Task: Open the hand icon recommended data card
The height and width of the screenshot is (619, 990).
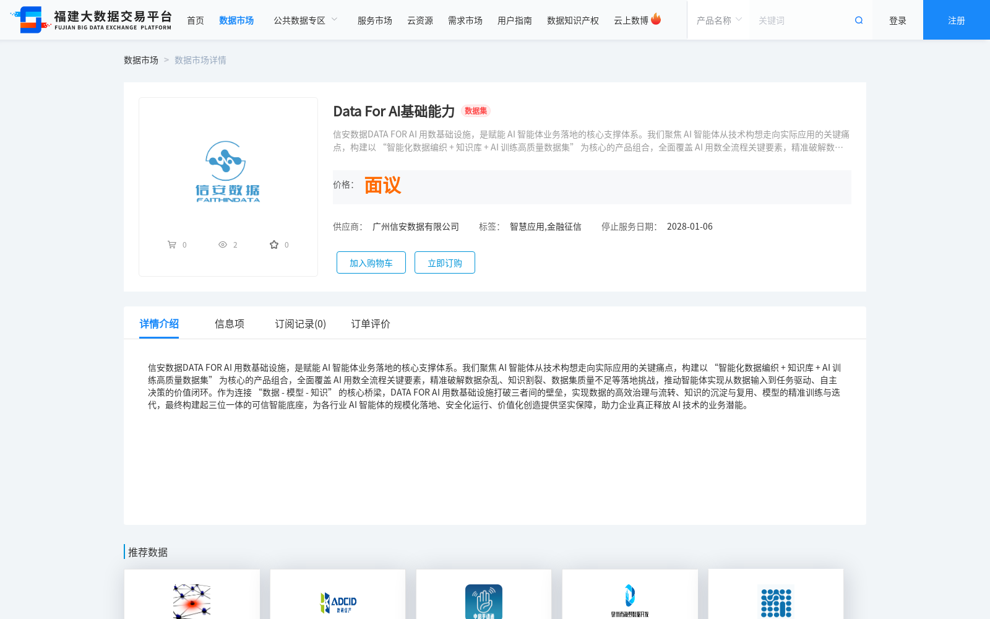Action: click(484, 594)
